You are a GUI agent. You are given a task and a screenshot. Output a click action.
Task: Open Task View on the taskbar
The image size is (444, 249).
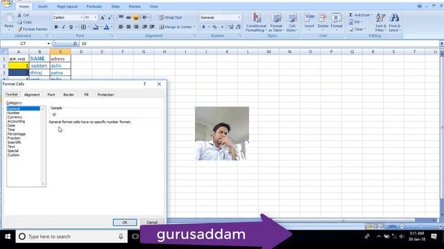coord(135,237)
